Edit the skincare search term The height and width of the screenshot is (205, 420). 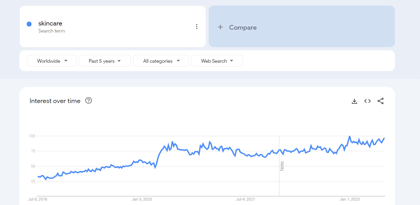[50, 23]
